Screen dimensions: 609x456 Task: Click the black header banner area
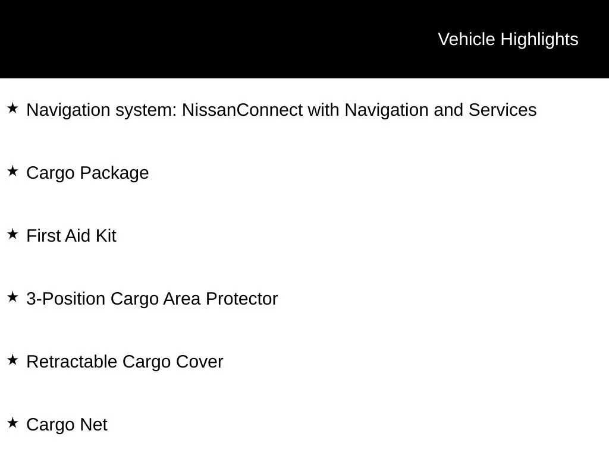coord(304,39)
